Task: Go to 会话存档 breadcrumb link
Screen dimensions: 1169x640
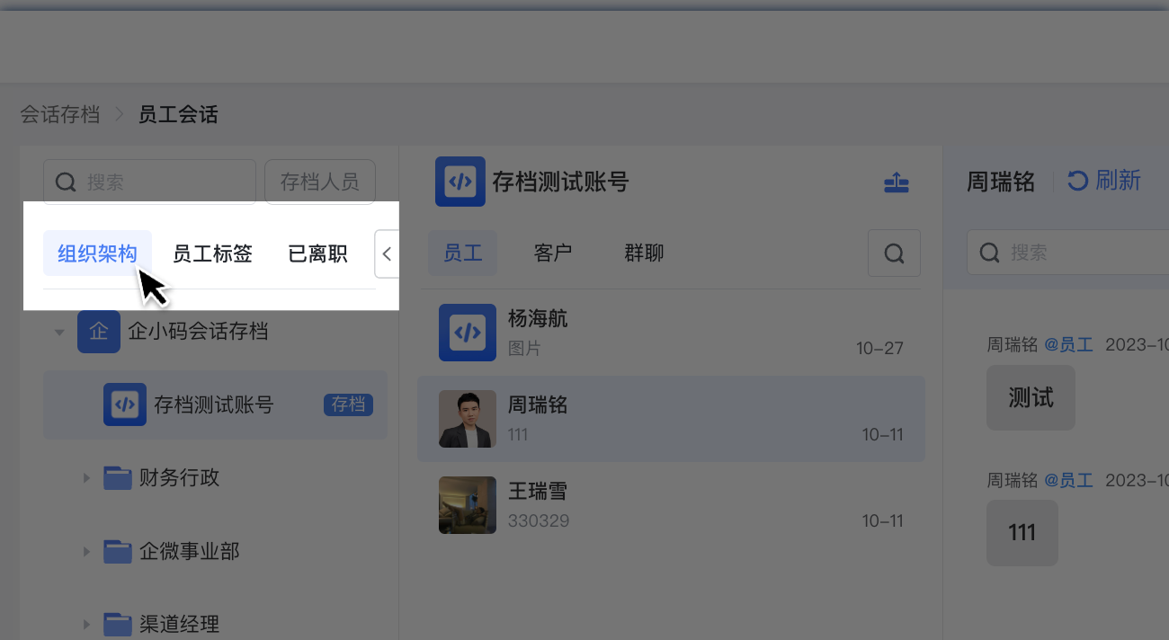Action: click(59, 115)
